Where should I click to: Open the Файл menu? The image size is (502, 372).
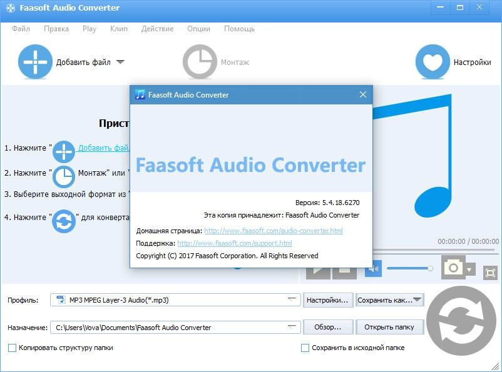point(21,29)
